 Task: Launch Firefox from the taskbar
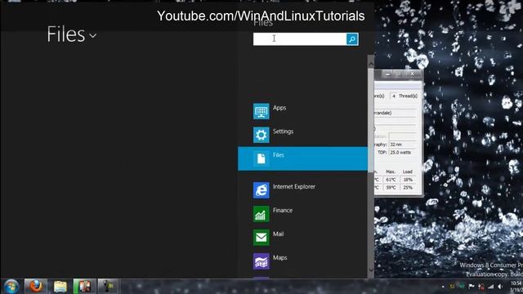(36, 287)
